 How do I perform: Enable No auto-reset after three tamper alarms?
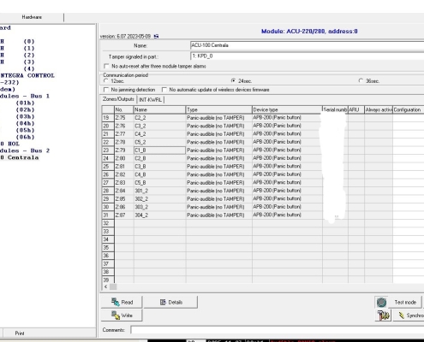[x=106, y=66]
